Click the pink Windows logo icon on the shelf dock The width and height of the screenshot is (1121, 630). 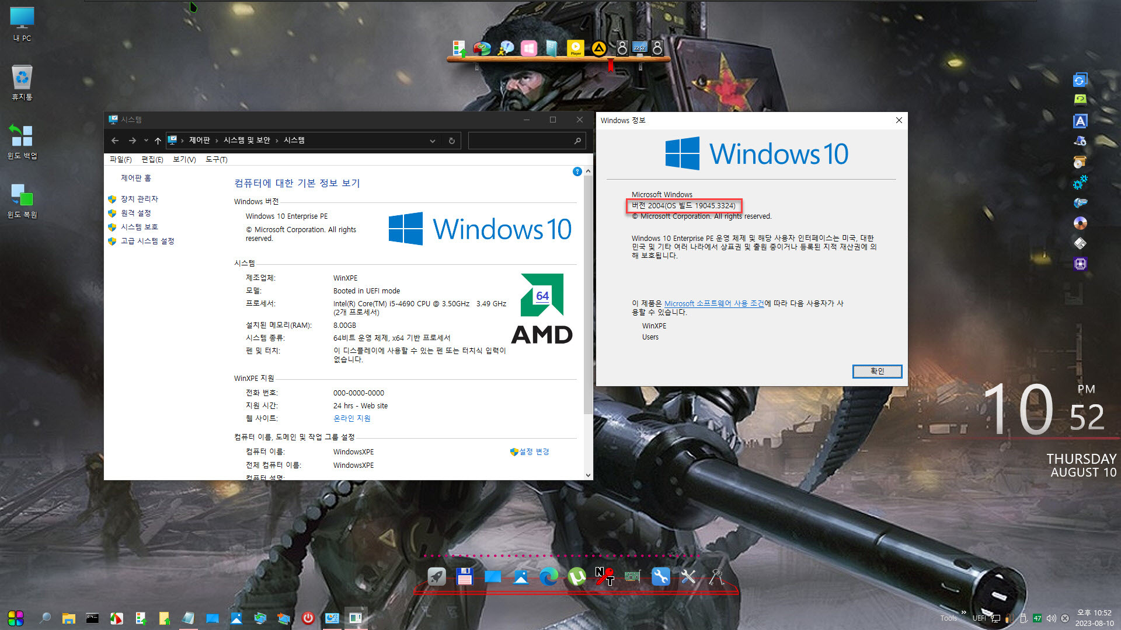[528, 48]
